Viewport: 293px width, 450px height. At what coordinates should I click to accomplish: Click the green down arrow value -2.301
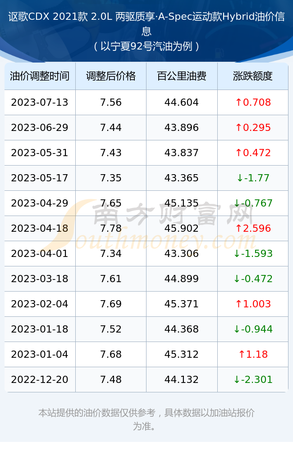(253, 380)
